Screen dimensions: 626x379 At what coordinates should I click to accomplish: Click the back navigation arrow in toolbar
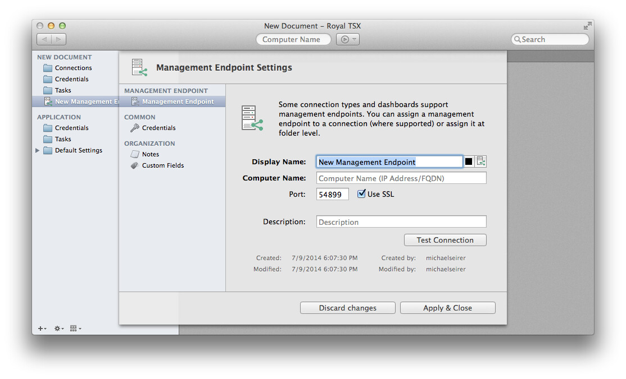[x=44, y=39]
